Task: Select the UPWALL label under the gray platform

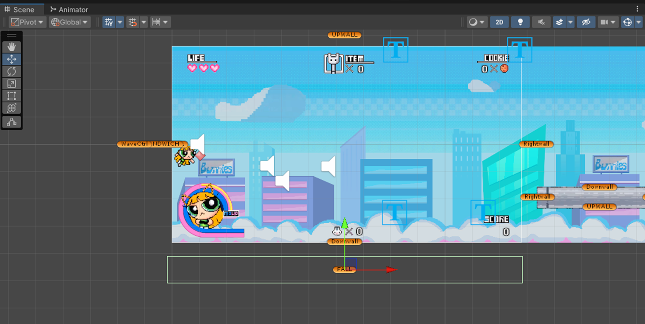Action: tap(599, 206)
